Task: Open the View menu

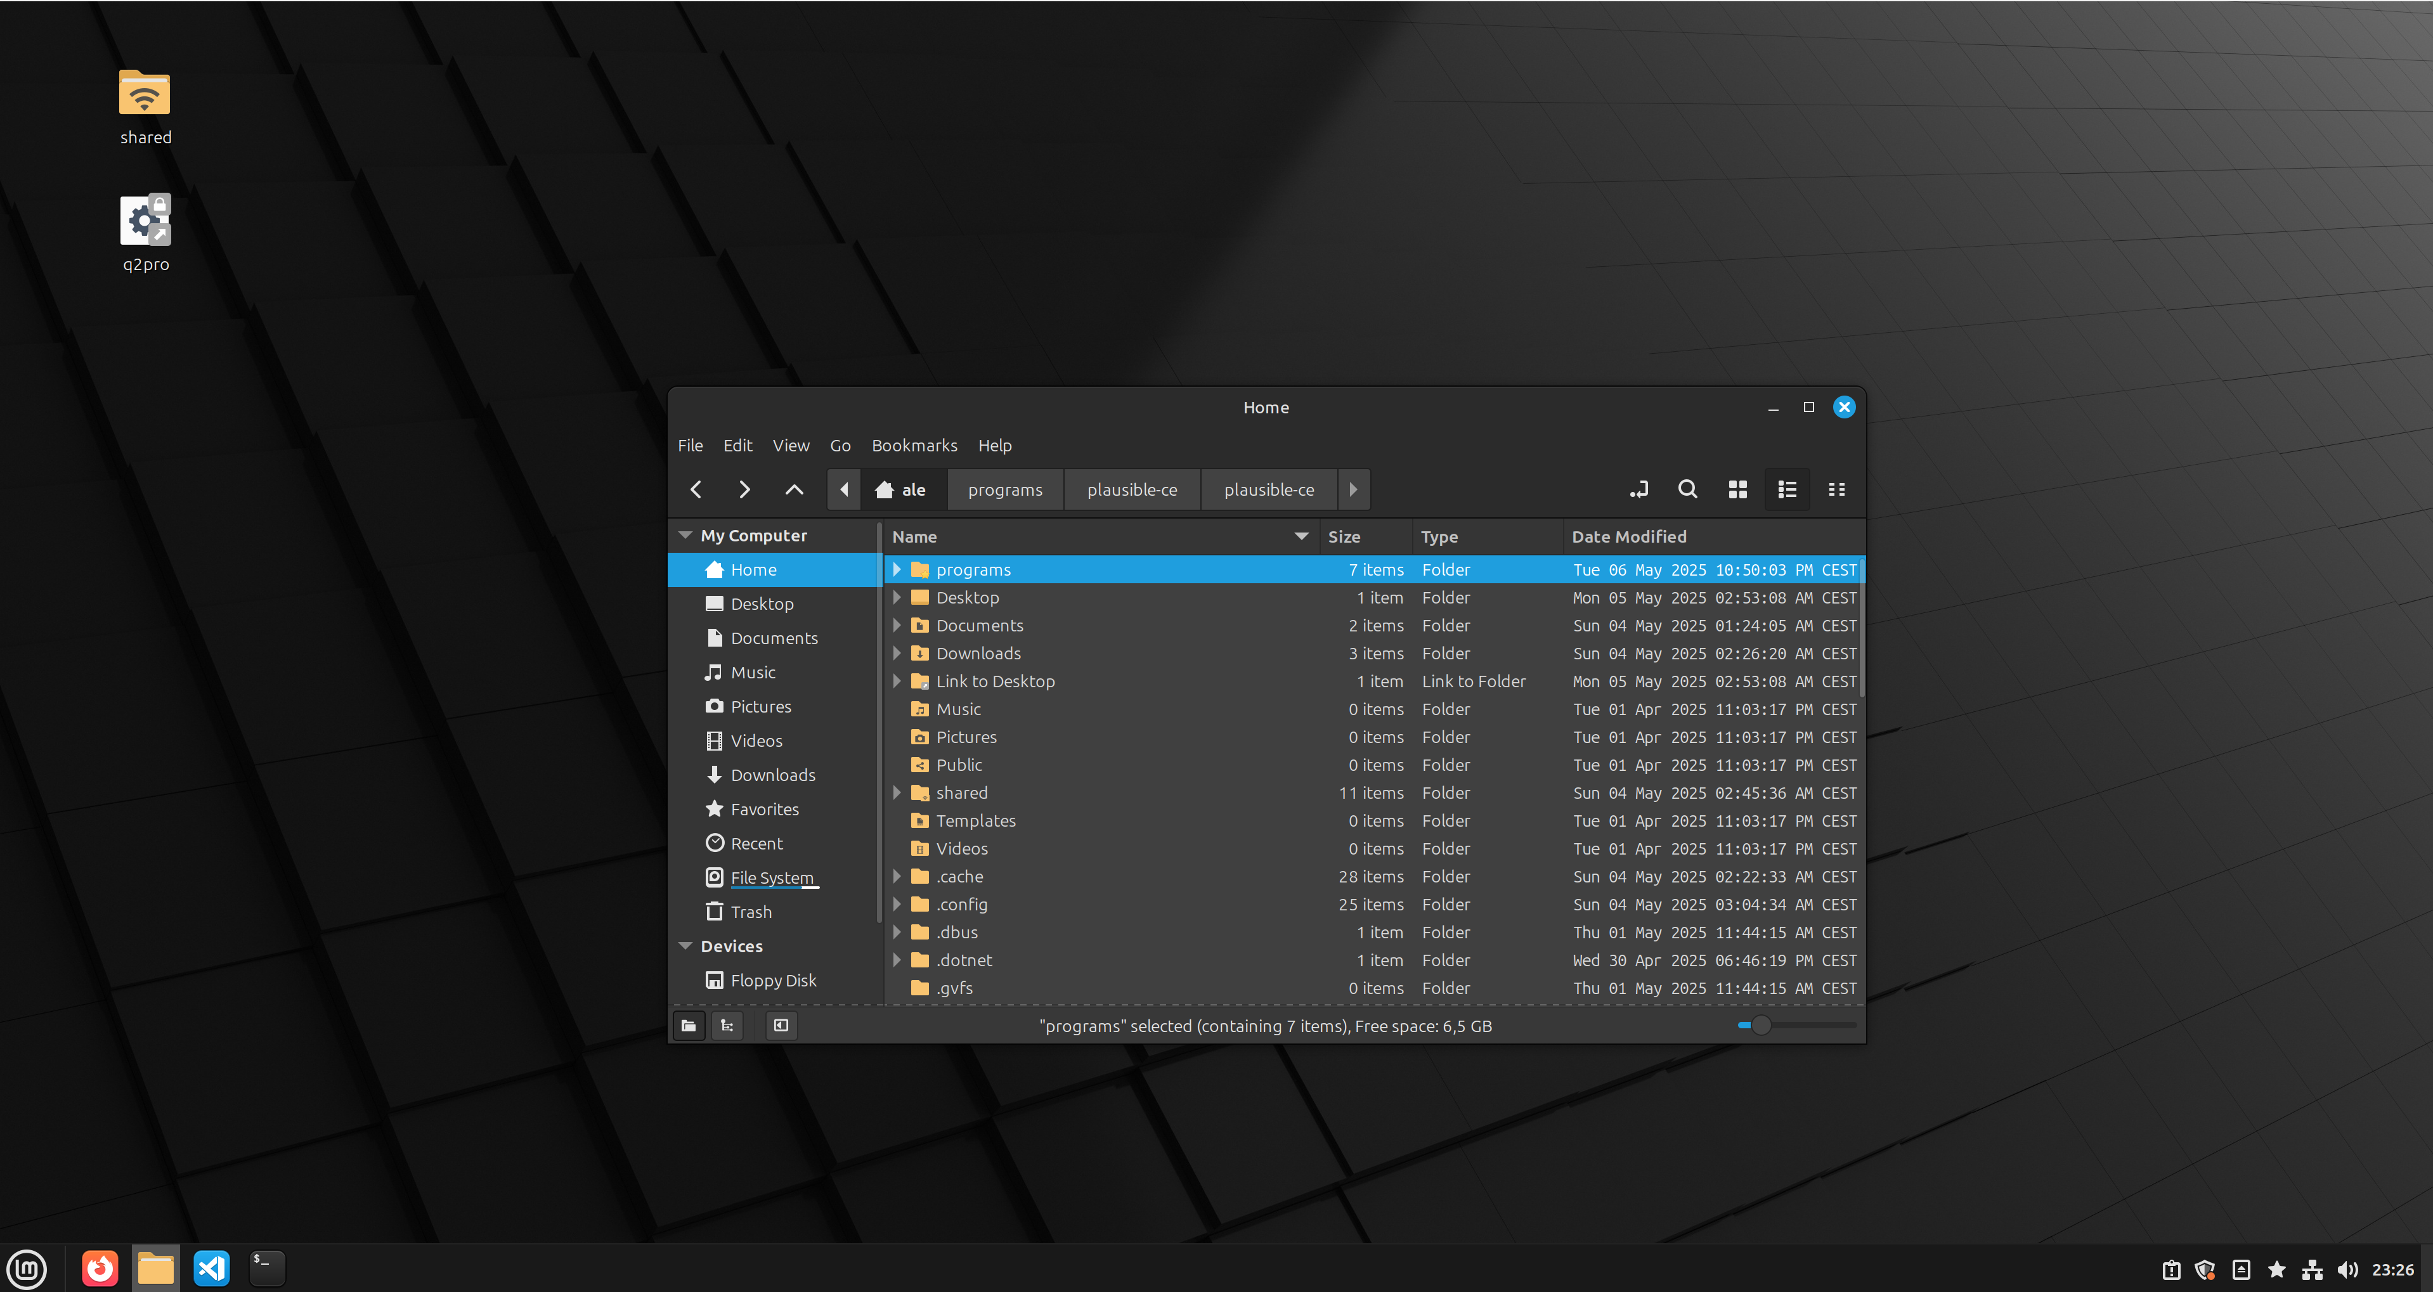Action: 789,445
